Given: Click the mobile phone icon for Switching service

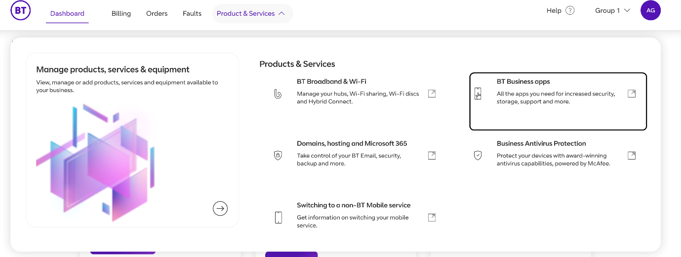Looking at the screenshot, I should pyautogui.click(x=278, y=217).
